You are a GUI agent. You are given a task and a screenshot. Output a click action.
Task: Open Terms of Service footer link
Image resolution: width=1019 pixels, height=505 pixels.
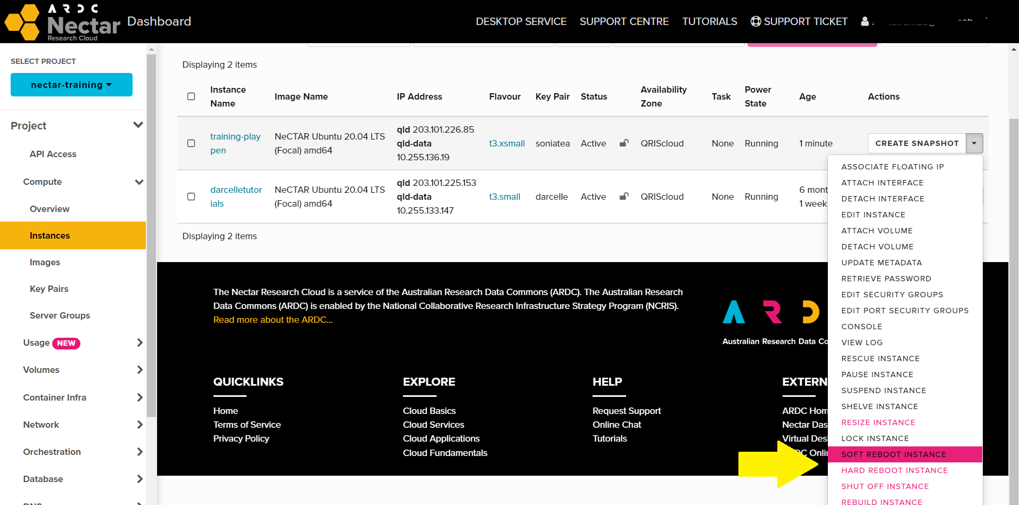click(247, 425)
